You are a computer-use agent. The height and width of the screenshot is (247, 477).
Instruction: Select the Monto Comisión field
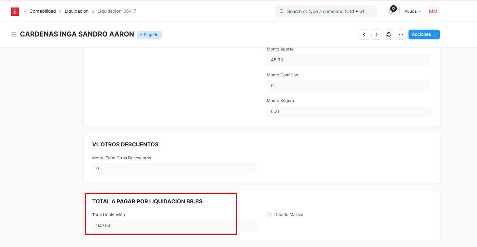[x=349, y=86]
